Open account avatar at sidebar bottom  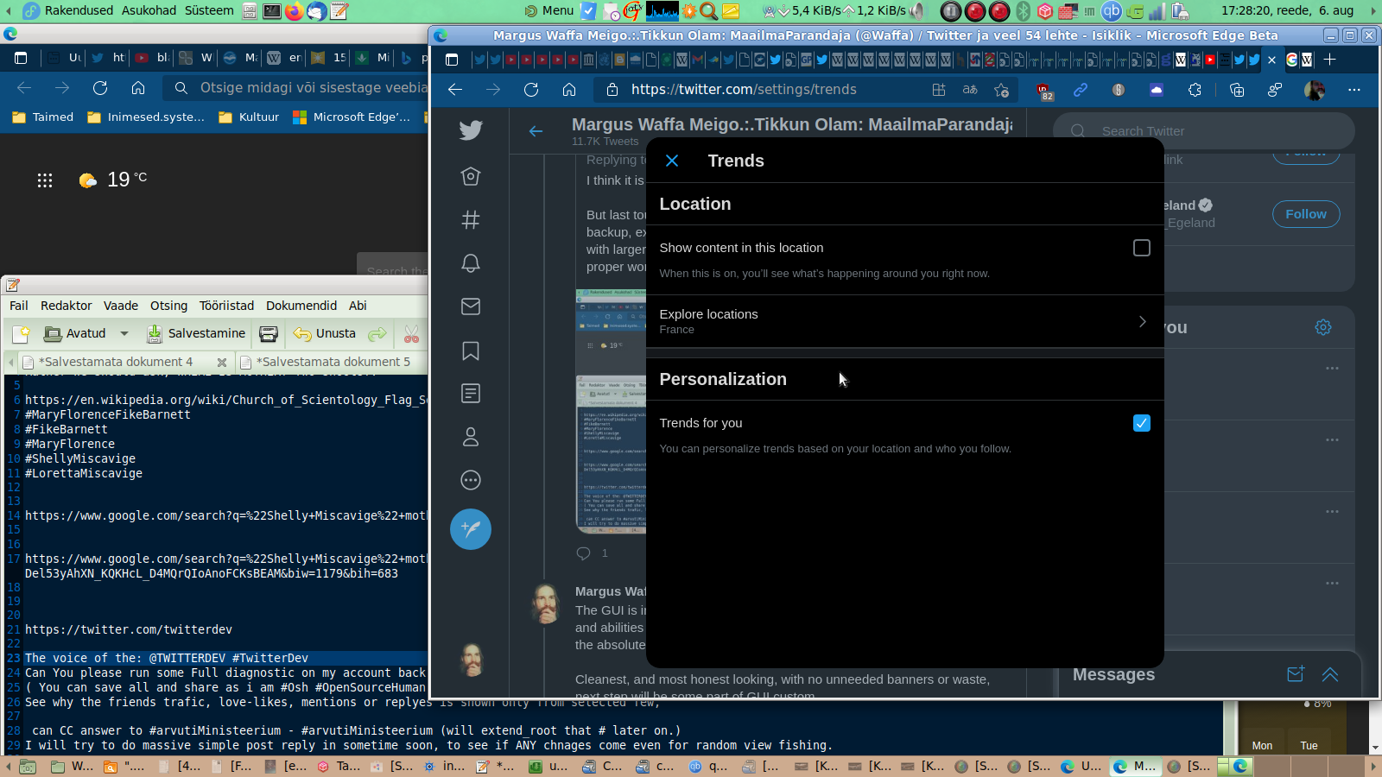(471, 660)
